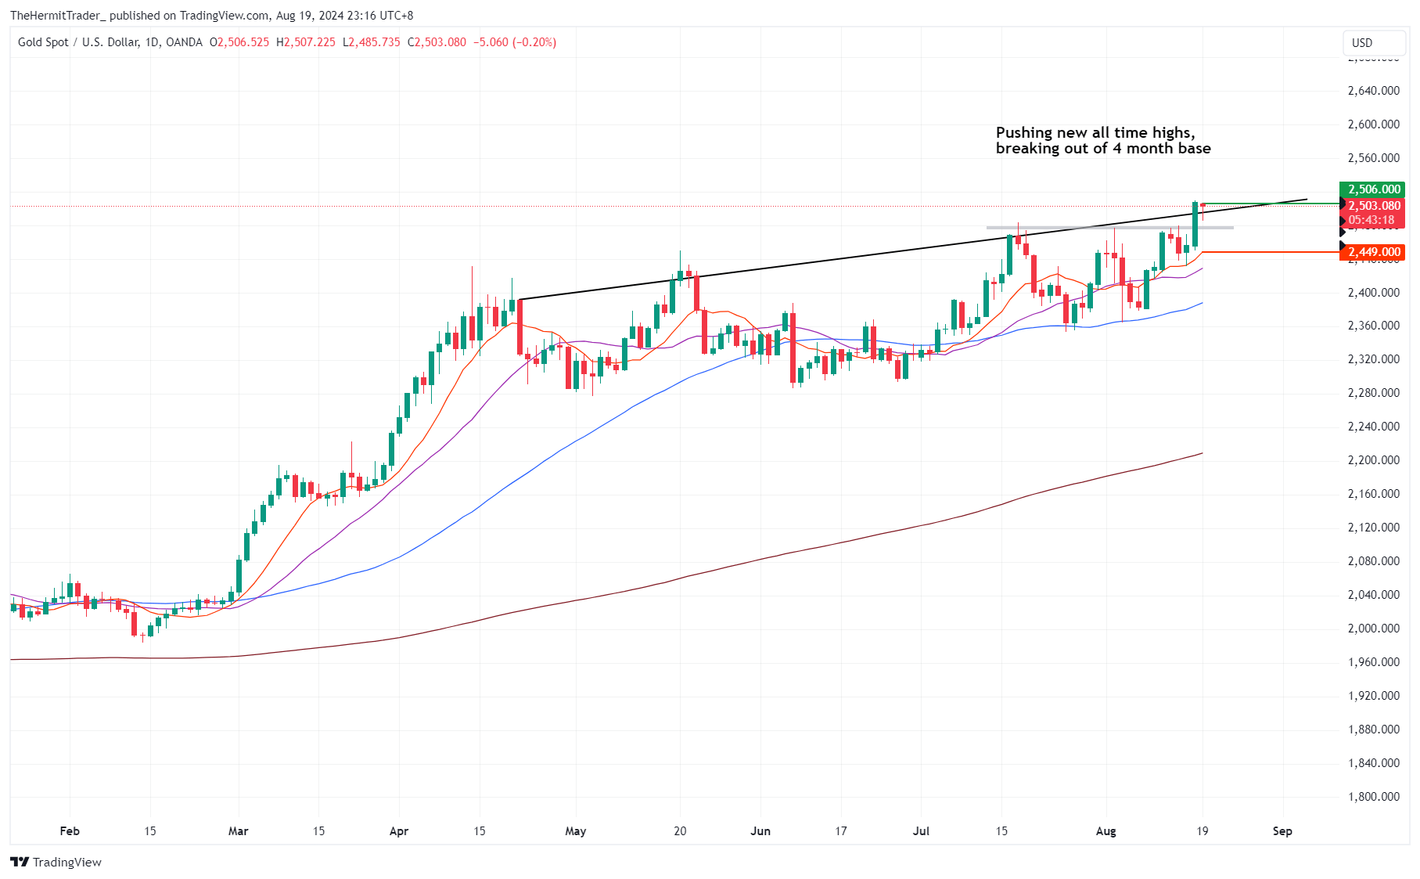Click the 2,000.000 price axis label
Viewport: 1420px width, 879px height.
point(1374,629)
